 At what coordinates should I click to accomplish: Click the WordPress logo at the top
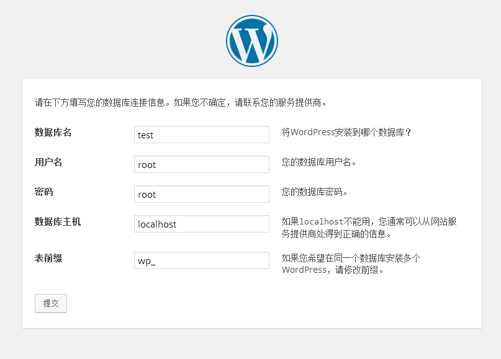click(x=251, y=40)
